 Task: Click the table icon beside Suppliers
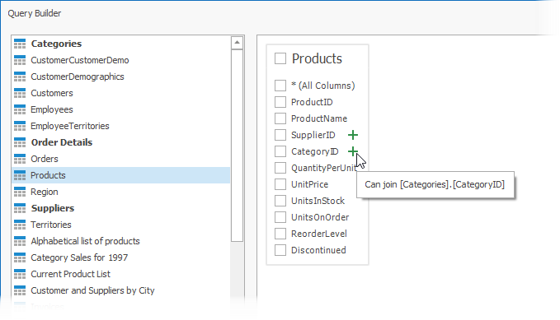coord(20,208)
